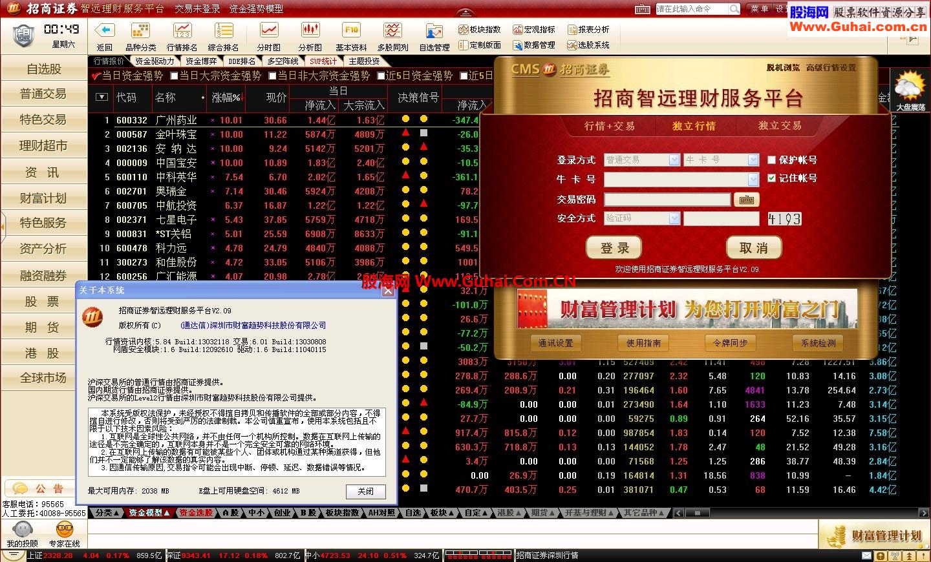This screenshot has width=931, height=562.
Task: Open 板块指数 sector index tool
Action: [479, 30]
